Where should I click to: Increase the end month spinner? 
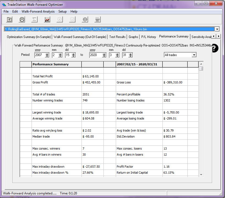(117, 54)
